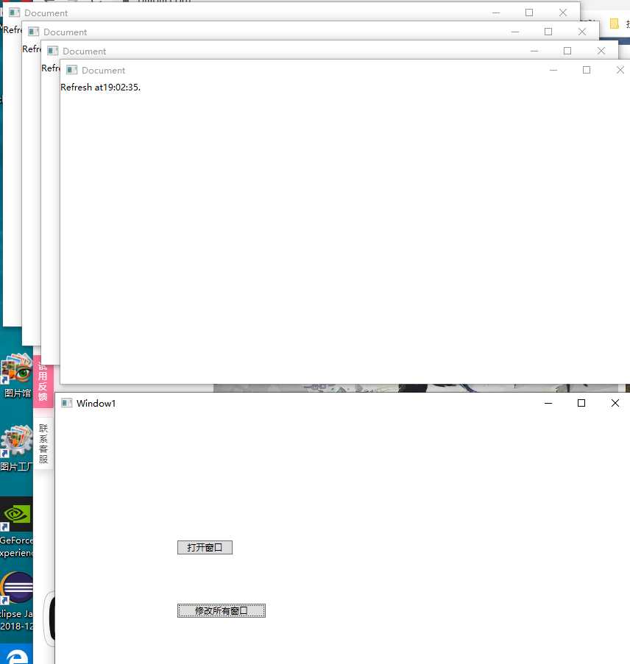Click the pink 试用反馈 side tab
Viewport: 630px width, 664px height.
coord(43,382)
